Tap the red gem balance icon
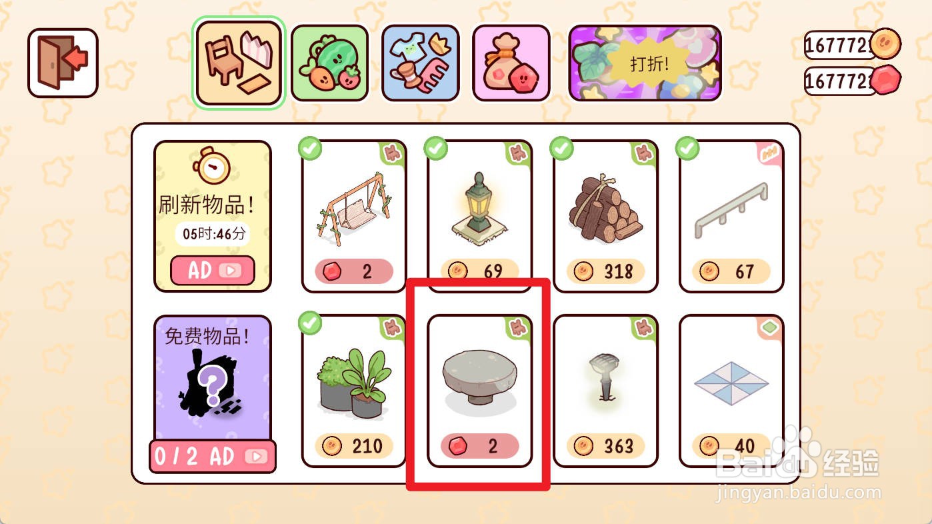The image size is (932, 524). [x=886, y=81]
